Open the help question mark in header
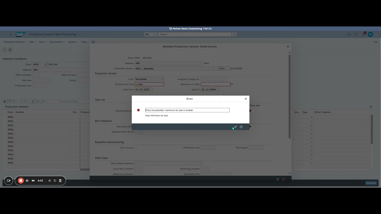381x214 pixels. [356, 34]
